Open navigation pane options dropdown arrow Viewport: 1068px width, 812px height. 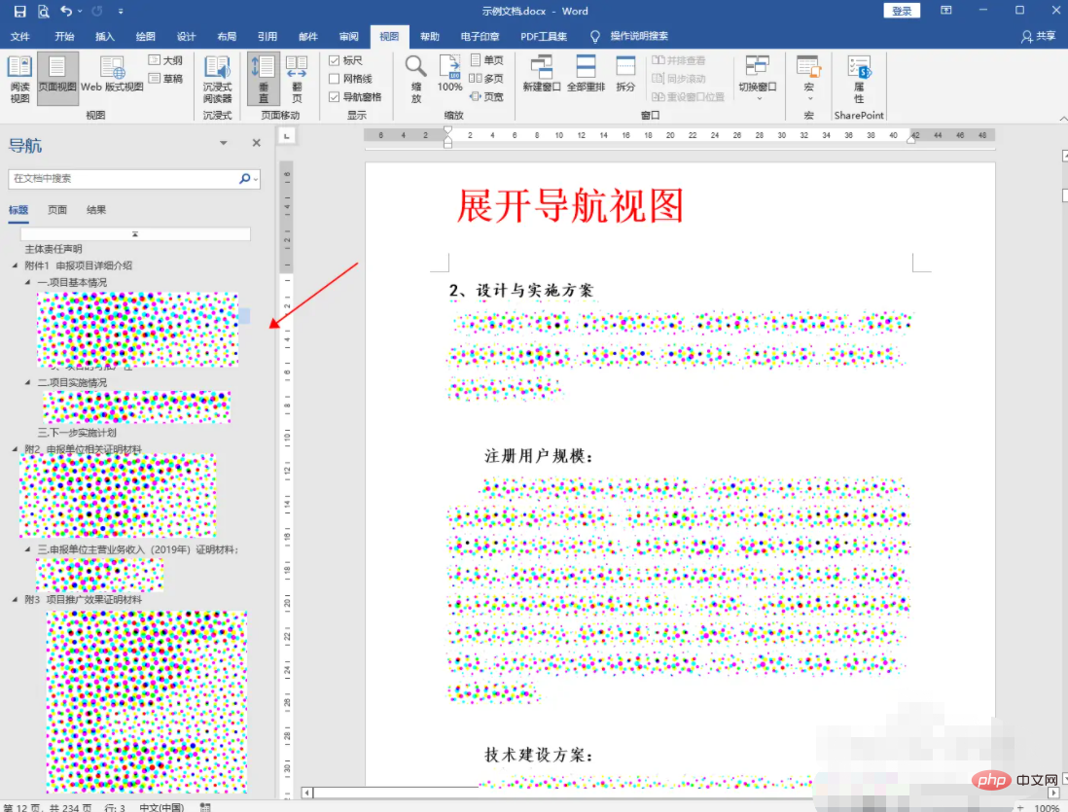(224, 143)
